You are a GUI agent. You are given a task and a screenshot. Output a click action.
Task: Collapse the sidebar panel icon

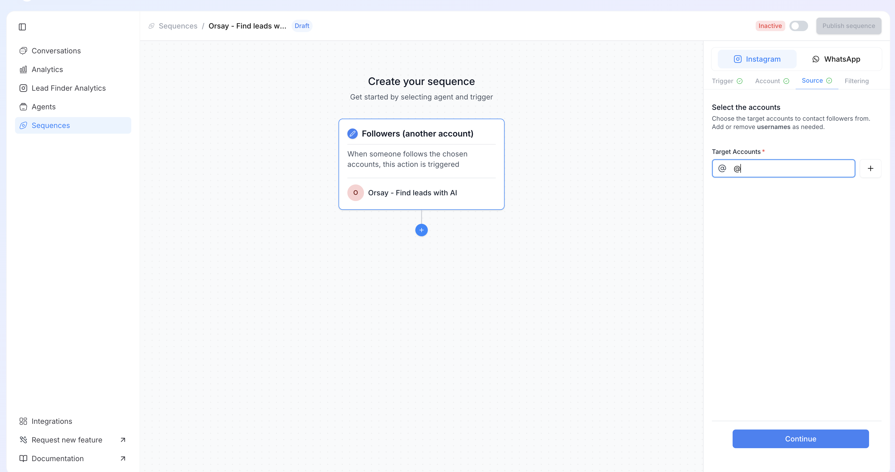22,27
